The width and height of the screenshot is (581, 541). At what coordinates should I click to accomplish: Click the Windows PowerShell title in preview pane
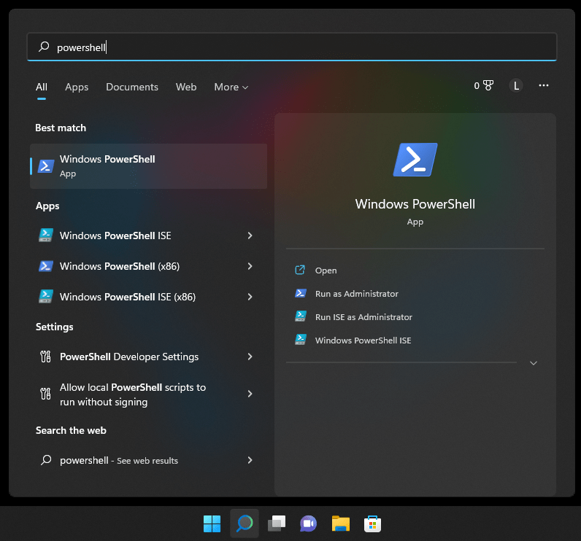click(x=415, y=204)
